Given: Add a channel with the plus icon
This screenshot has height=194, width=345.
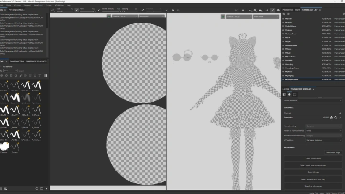Looking at the screenshot, I should click(340, 113).
